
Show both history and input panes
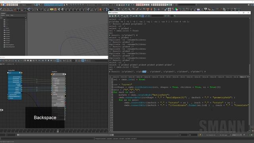click(x=136, y=16)
